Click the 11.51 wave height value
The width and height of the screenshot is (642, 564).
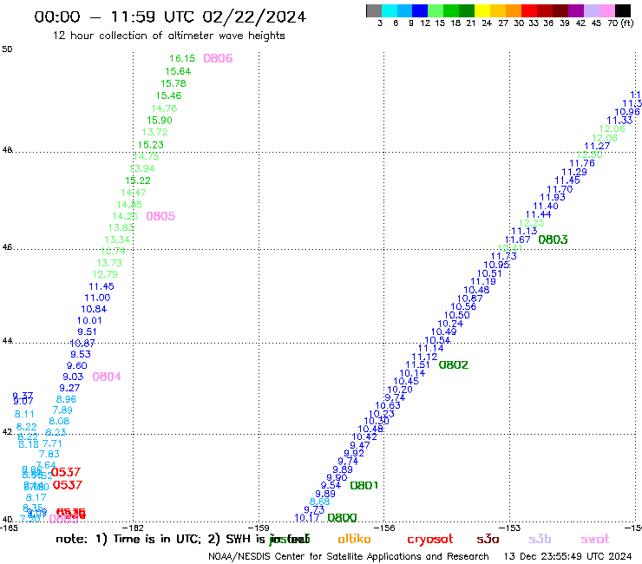[x=417, y=365]
